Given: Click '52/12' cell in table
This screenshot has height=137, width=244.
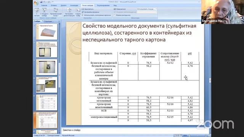Looking at the screenshot, I should tap(170, 63).
